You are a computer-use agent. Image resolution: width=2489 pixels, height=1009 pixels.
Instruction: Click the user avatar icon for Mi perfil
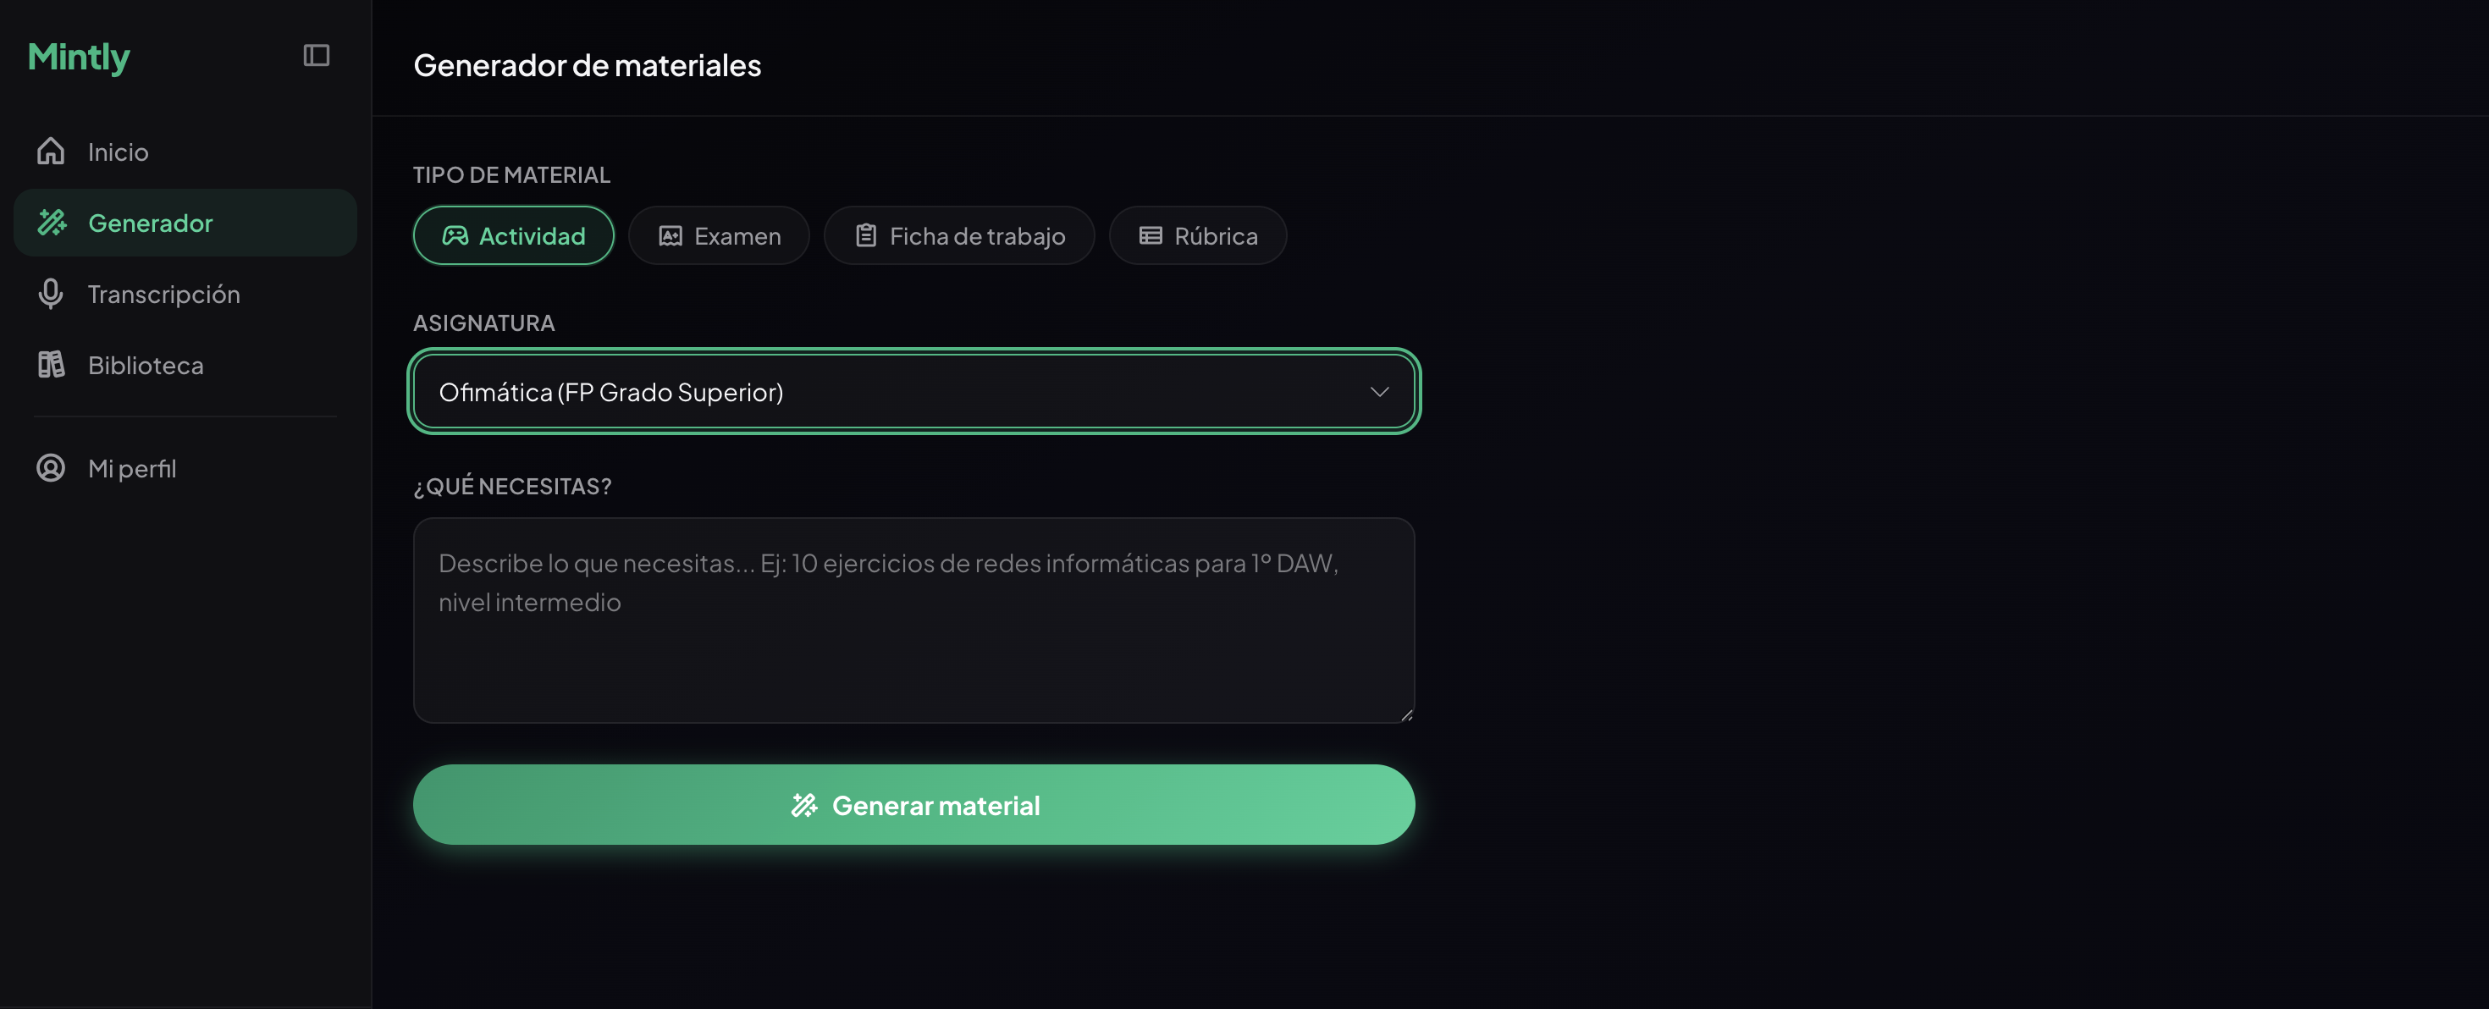[50, 469]
